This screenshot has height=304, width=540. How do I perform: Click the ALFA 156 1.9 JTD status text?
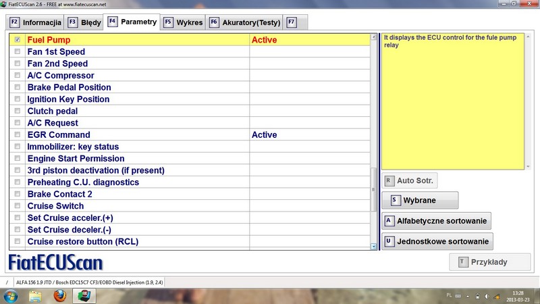click(x=89, y=282)
